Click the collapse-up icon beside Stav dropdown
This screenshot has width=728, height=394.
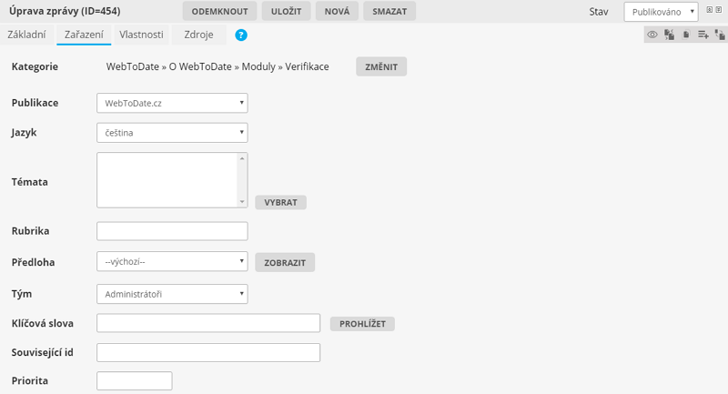point(709,11)
